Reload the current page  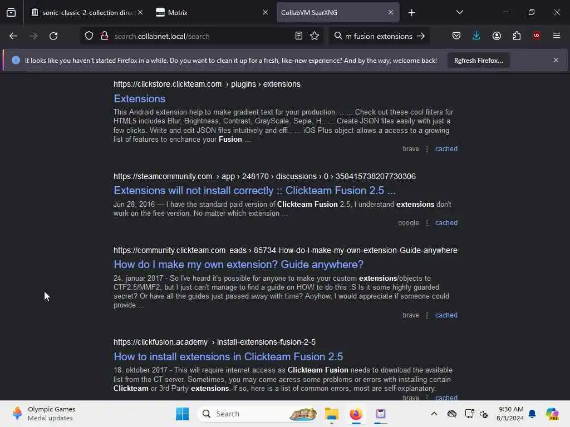[x=53, y=36]
